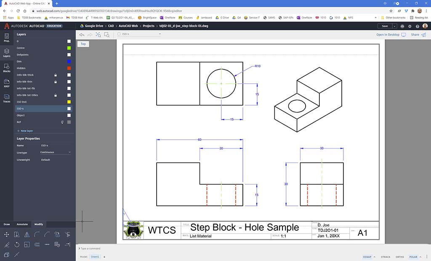
Task: Activate the Trim scissors tool
Action: [67, 234]
